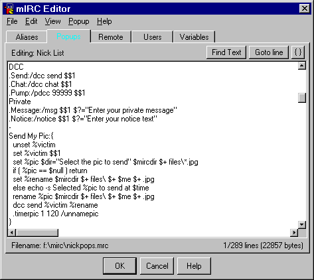The width and height of the screenshot is (314, 280).
Task: Select the Popups tab
Action: (68, 36)
